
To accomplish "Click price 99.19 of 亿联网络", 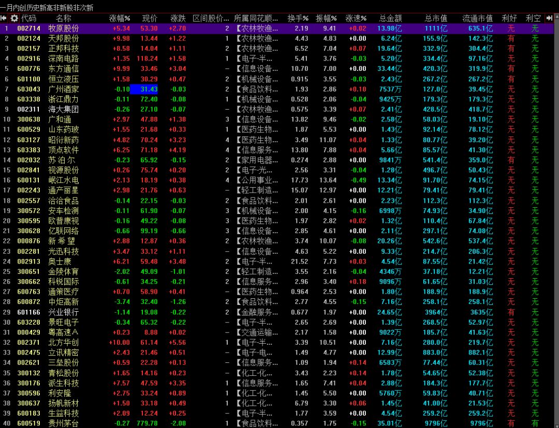I will (149, 231).
